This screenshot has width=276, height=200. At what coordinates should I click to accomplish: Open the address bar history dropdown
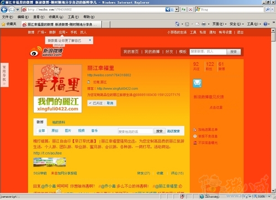(x=177, y=9)
